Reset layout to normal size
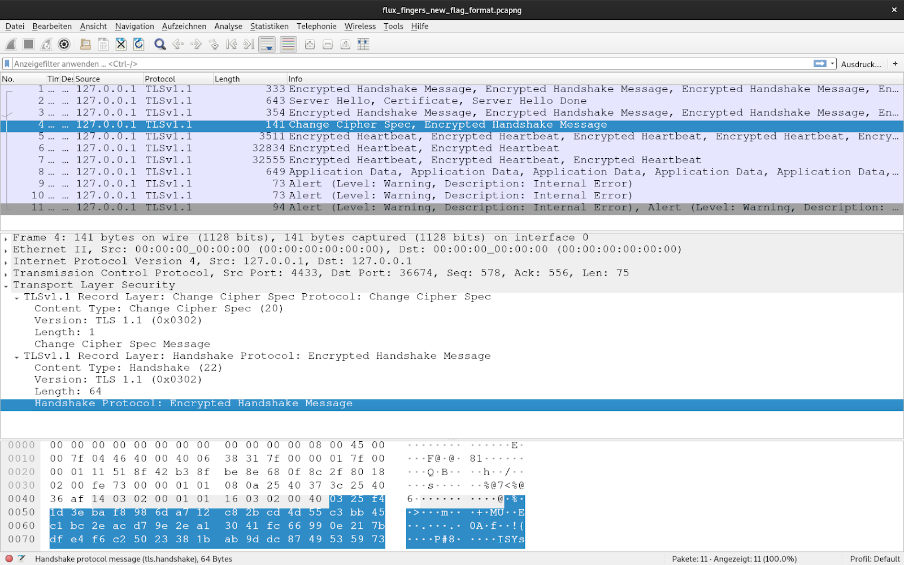Image resolution: width=904 pixels, height=565 pixels. (345, 44)
